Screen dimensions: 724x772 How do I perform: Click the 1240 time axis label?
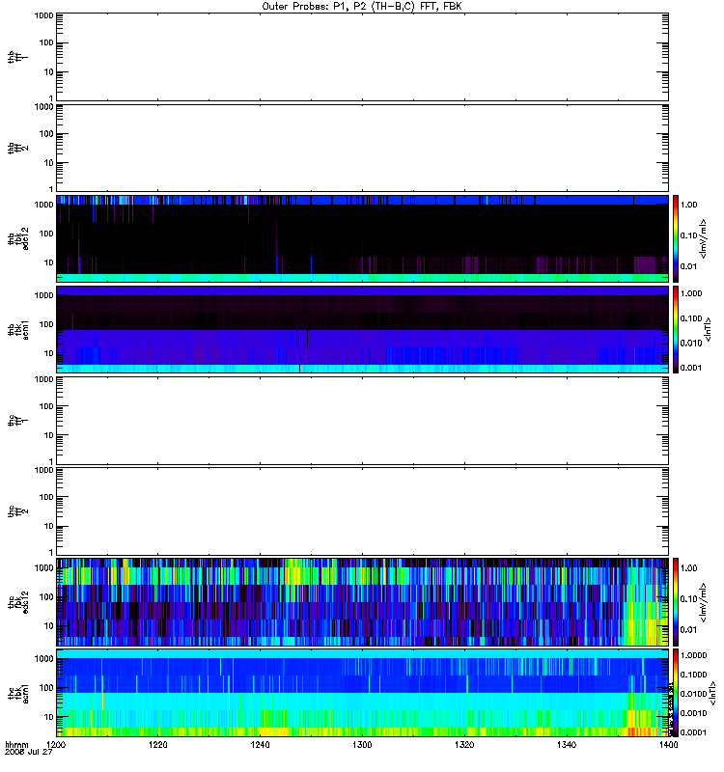pyautogui.click(x=260, y=744)
